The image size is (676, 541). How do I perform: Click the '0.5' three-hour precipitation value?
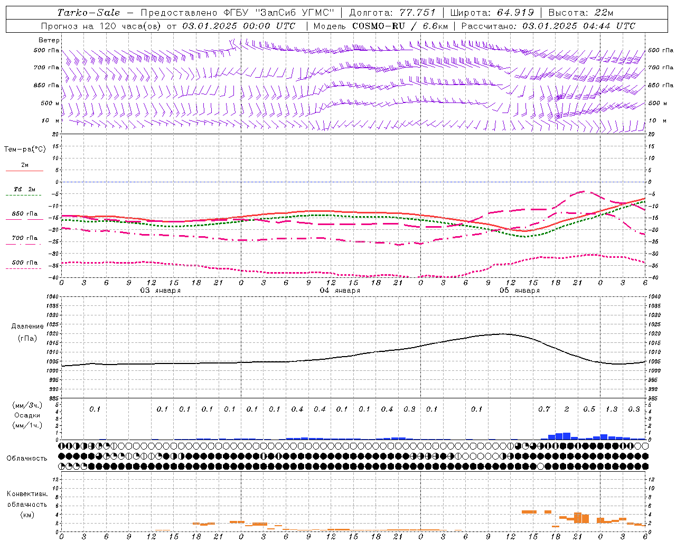pos(589,409)
